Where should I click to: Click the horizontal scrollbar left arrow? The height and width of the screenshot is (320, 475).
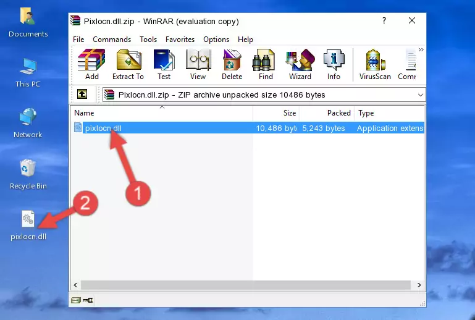pyautogui.click(x=76, y=285)
